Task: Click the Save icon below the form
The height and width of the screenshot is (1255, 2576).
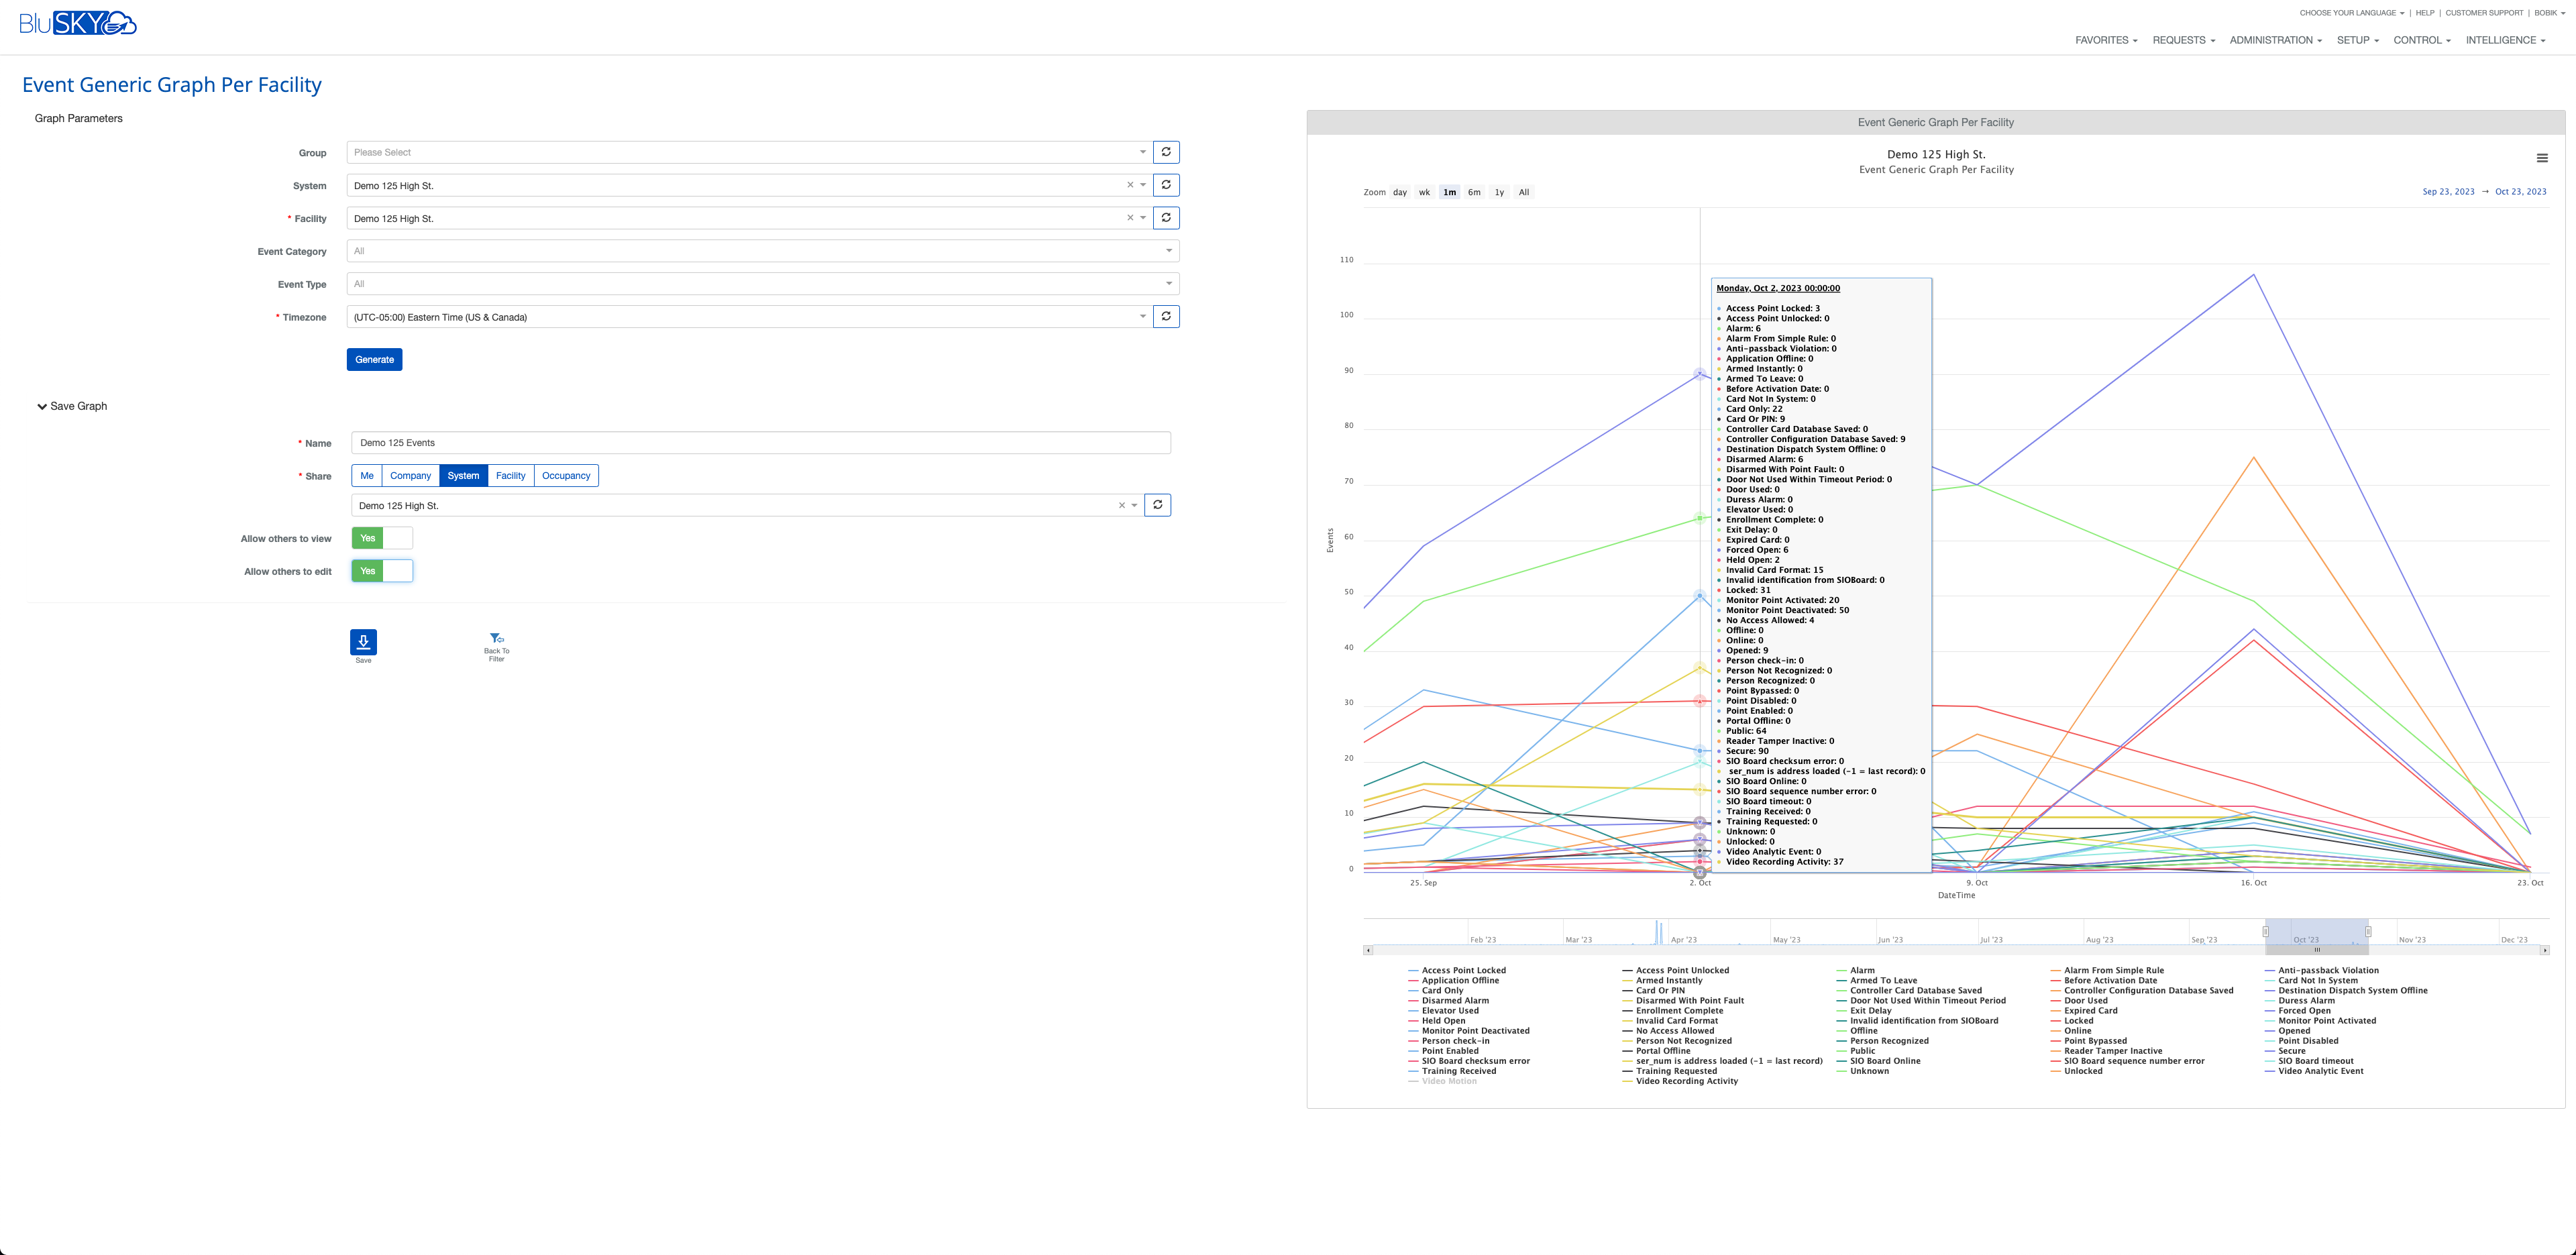Action: (363, 641)
